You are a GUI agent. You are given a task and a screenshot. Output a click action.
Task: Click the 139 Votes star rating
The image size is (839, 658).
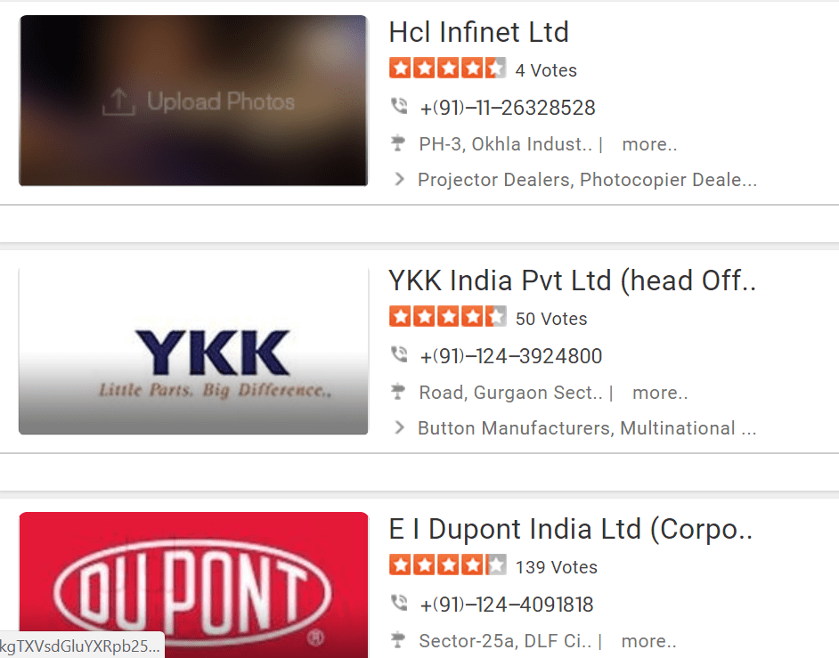[x=447, y=565]
